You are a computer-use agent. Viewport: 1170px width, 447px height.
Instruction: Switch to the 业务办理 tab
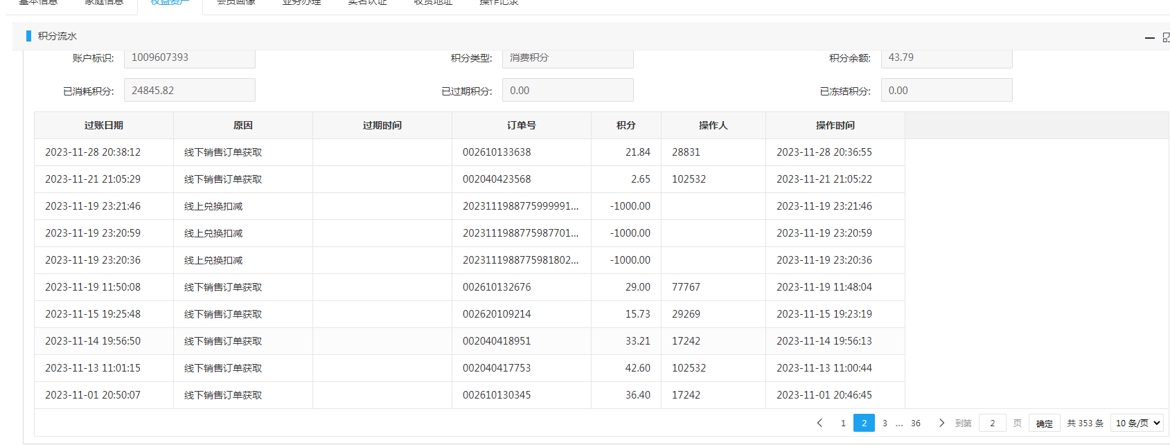tap(301, 3)
